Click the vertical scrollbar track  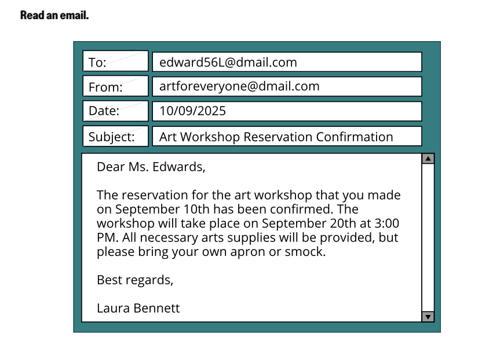[428, 237]
